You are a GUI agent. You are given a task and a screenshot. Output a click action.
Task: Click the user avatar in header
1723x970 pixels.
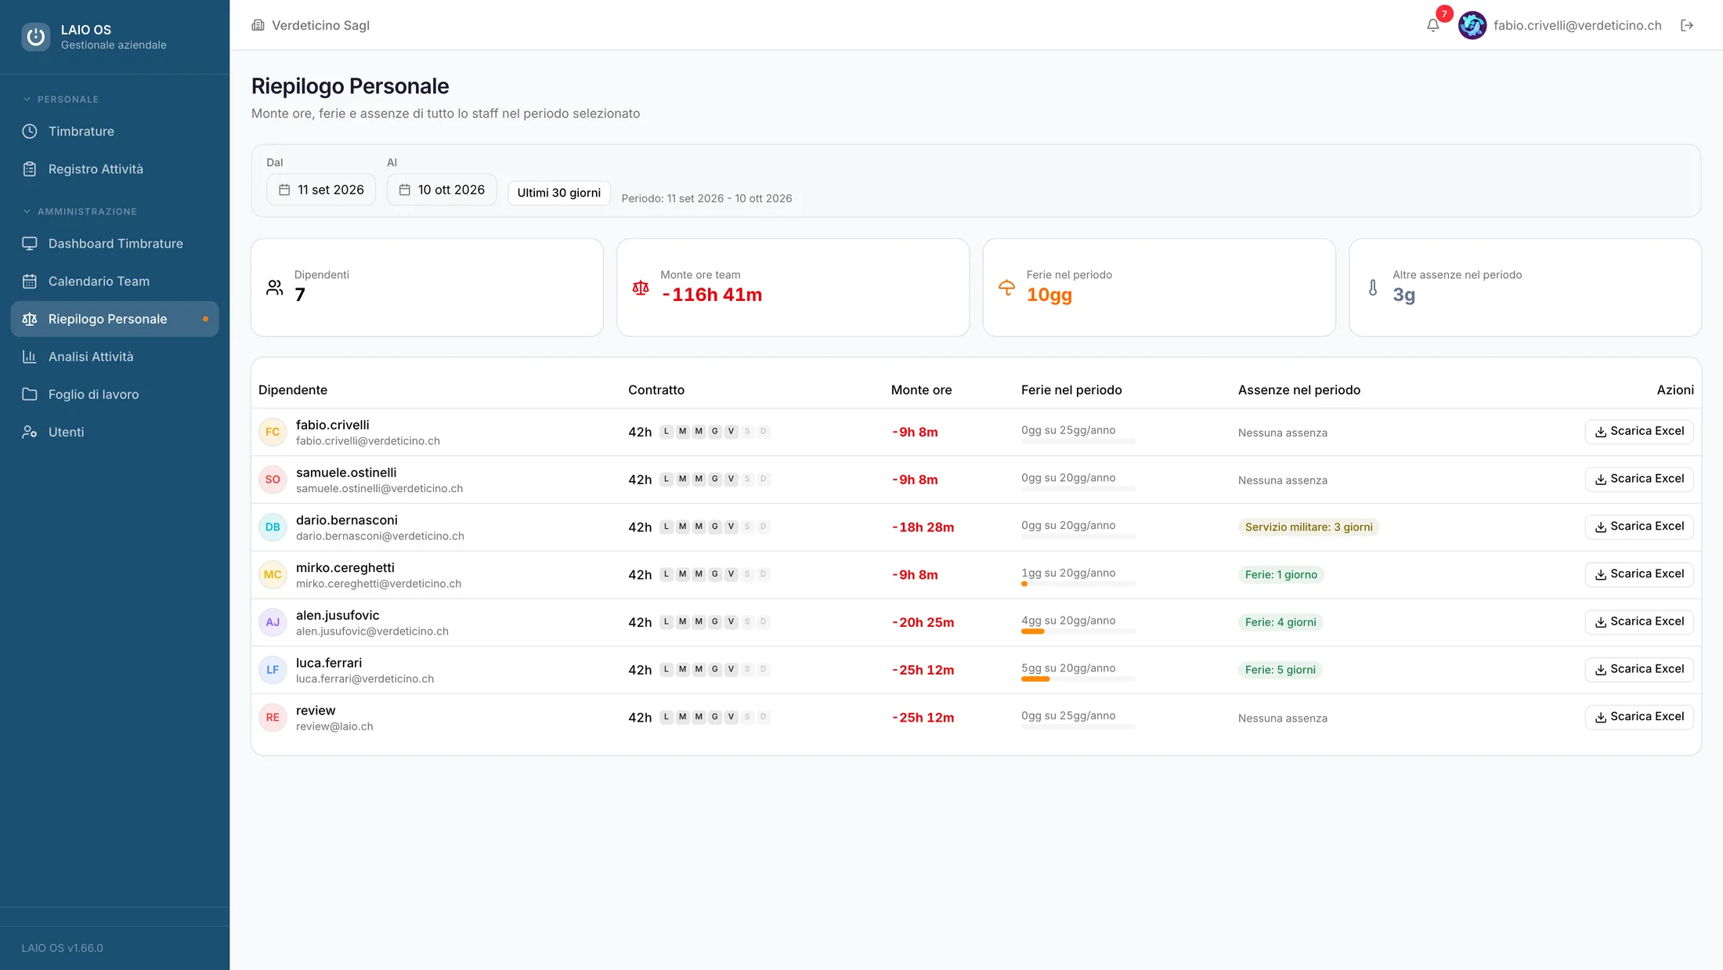tap(1472, 25)
